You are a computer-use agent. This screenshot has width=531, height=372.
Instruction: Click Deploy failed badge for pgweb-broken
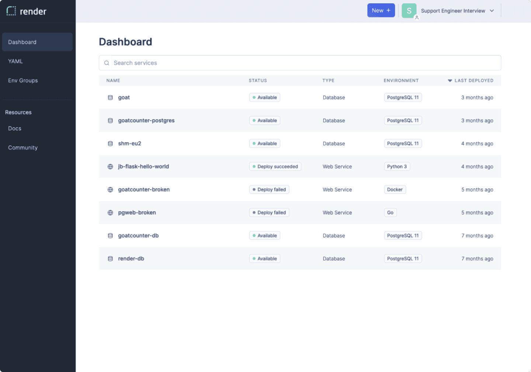point(269,213)
